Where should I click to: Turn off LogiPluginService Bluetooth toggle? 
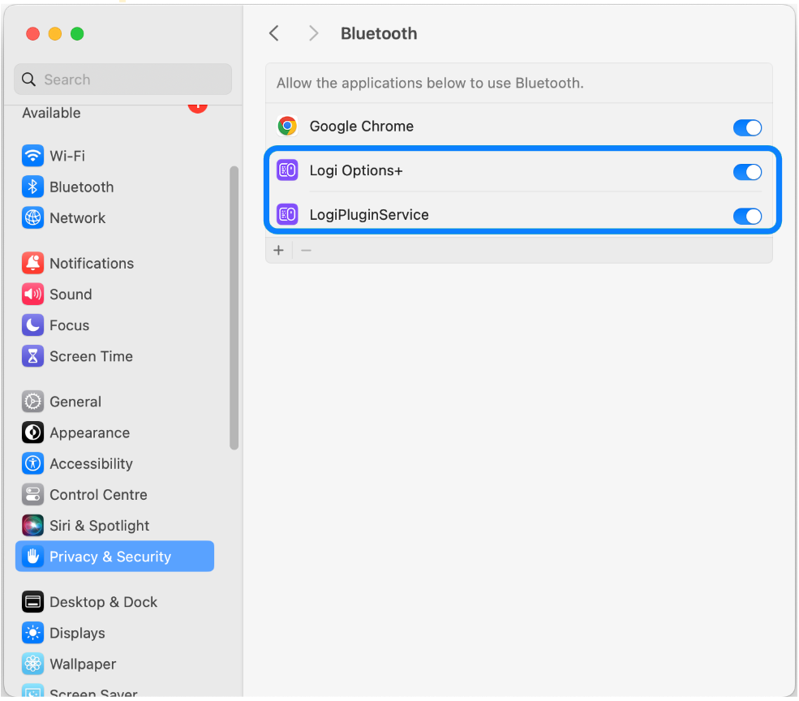pyautogui.click(x=747, y=216)
